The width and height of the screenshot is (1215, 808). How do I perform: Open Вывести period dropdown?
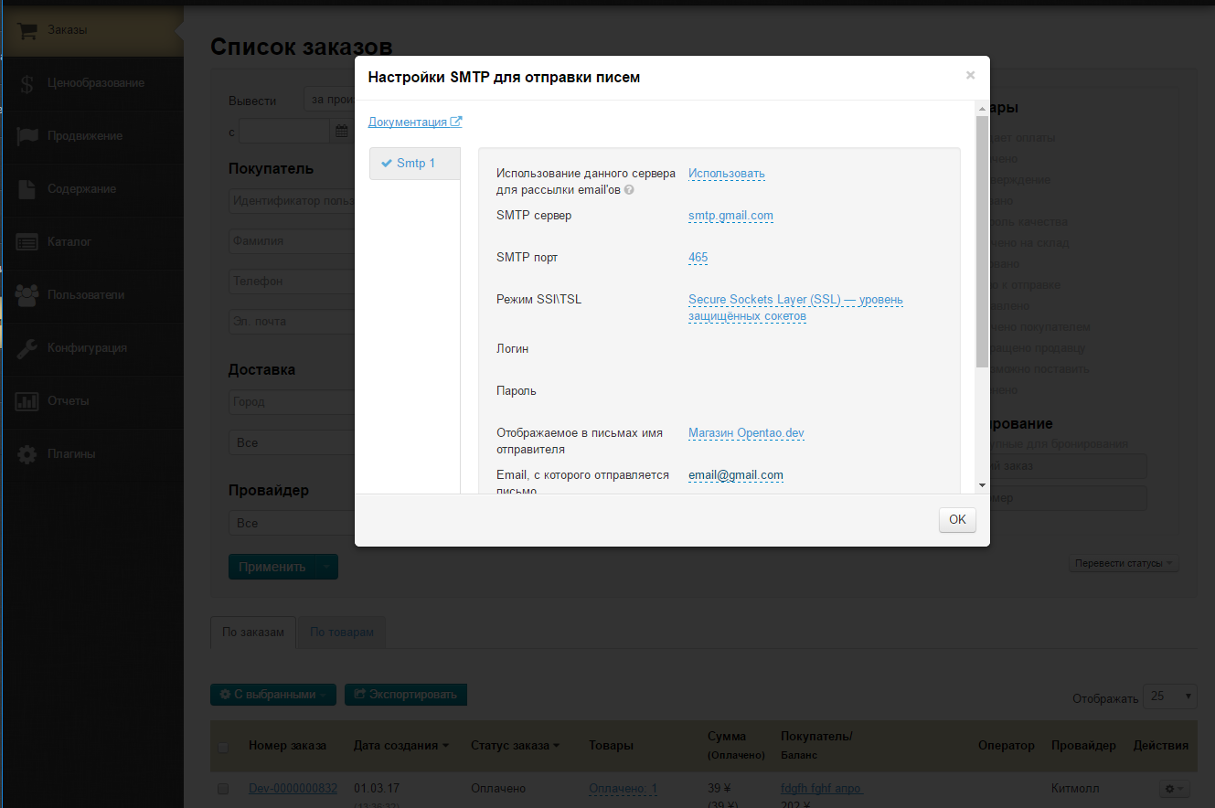(x=329, y=100)
